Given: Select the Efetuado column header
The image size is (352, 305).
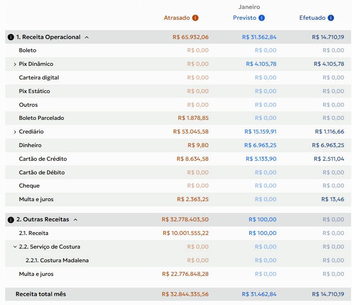Looking at the screenshot, I should point(312,18).
